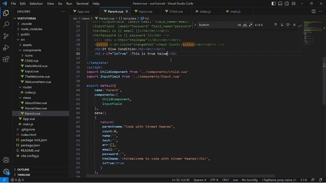Expand replace field chevron in find
326x183 pixels.
click(x=195, y=25)
